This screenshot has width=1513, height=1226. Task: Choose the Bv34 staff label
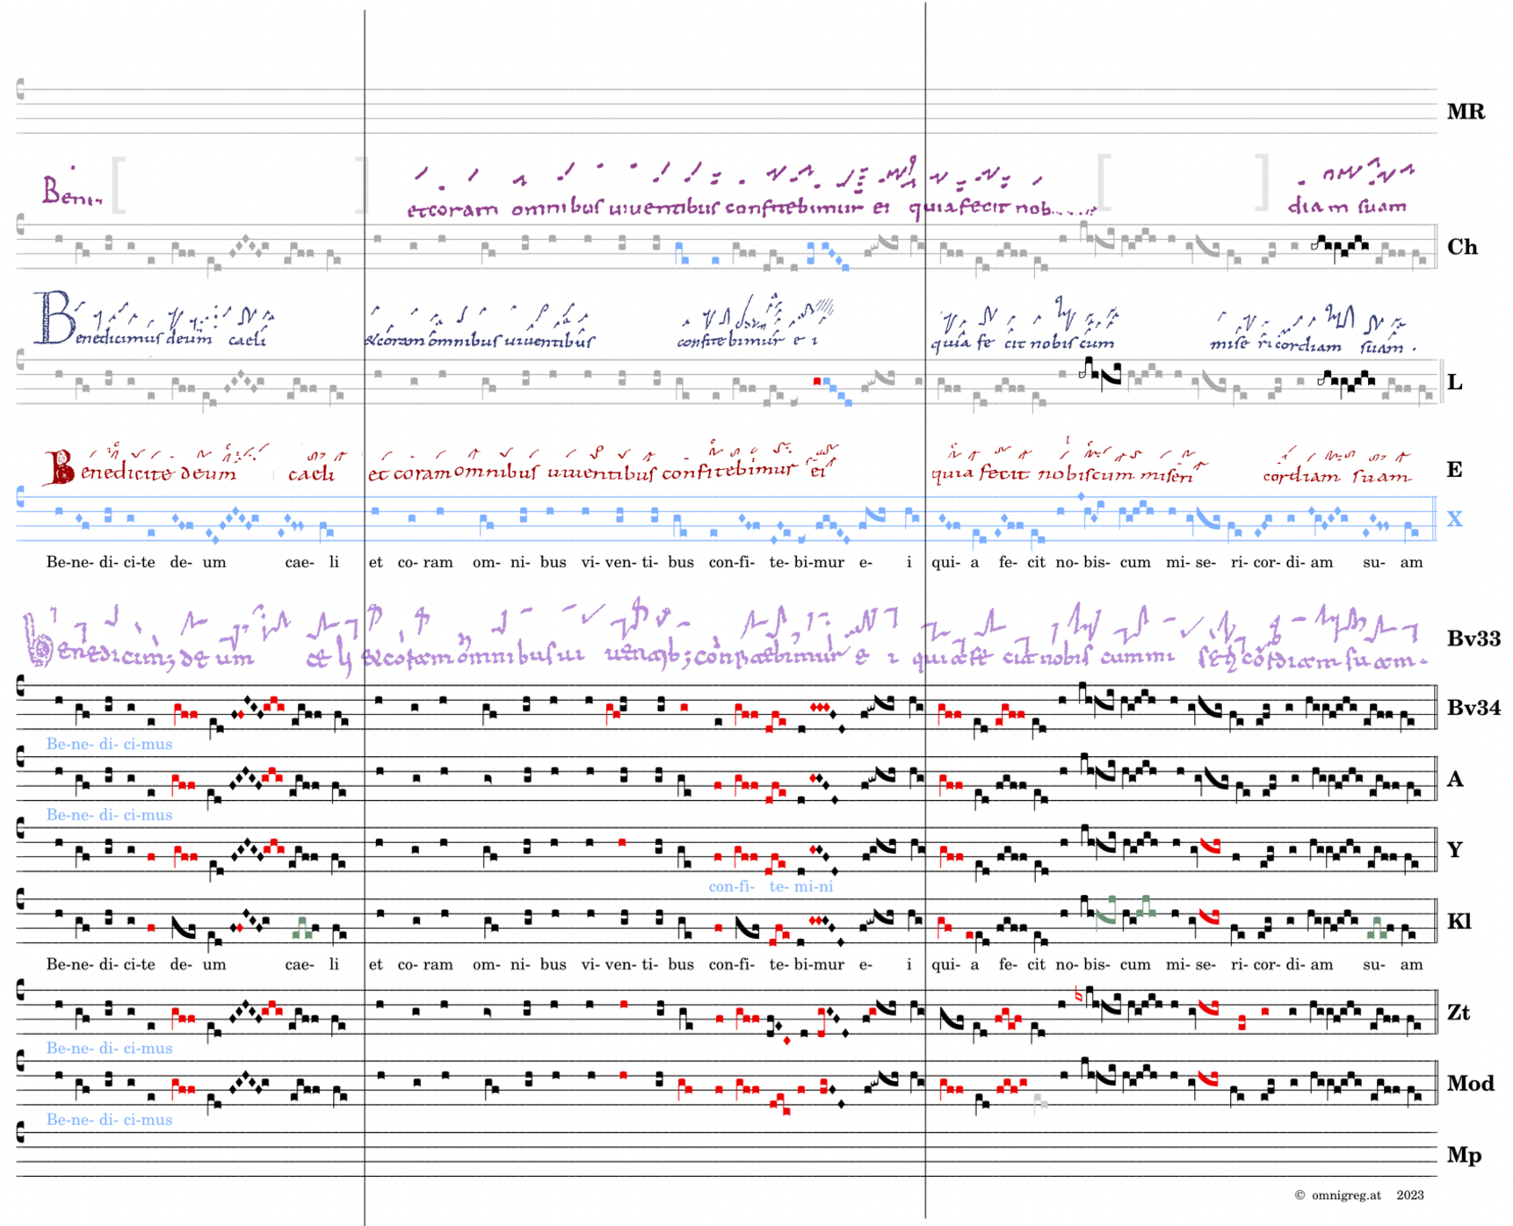(x=1473, y=707)
